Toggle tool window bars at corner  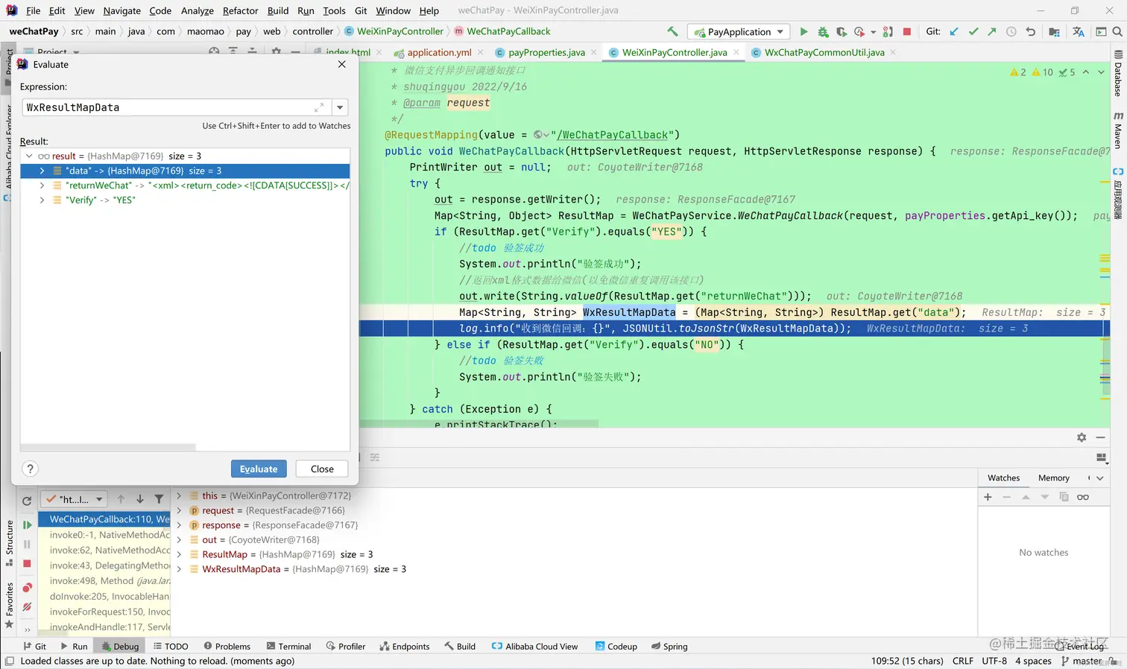[x=9, y=662]
